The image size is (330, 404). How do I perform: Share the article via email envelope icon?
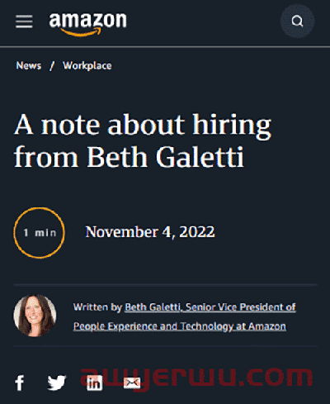click(x=132, y=383)
